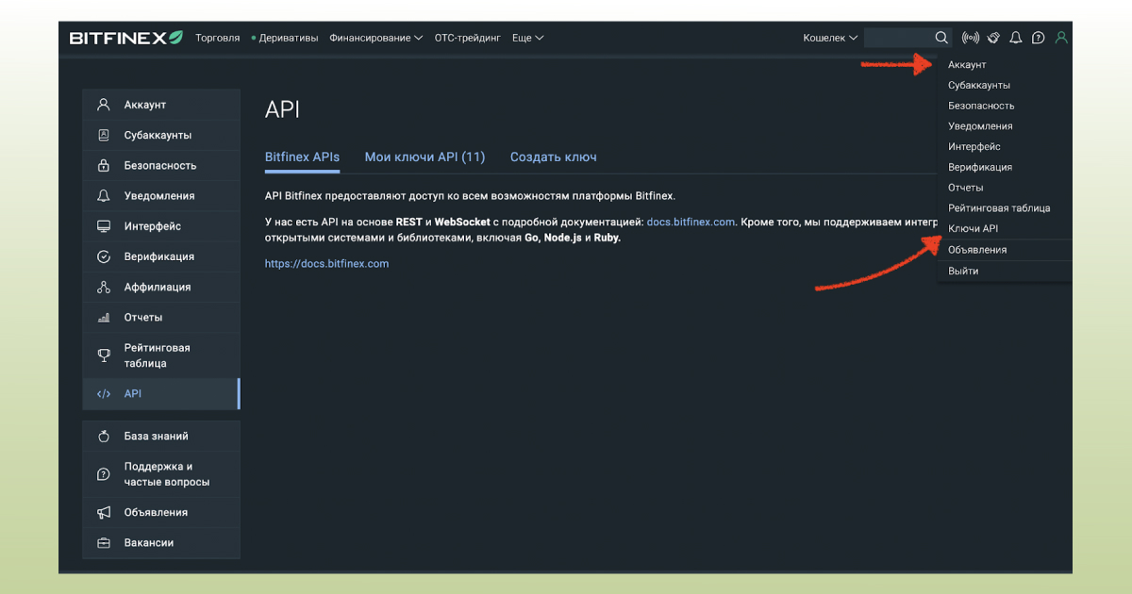Open the Еще dropdown
The height and width of the screenshot is (594, 1132).
click(527, 38)
